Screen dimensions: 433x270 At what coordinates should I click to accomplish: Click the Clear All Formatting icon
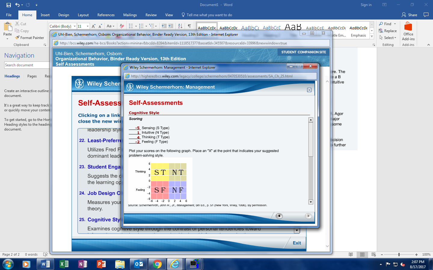pos(122,26)
